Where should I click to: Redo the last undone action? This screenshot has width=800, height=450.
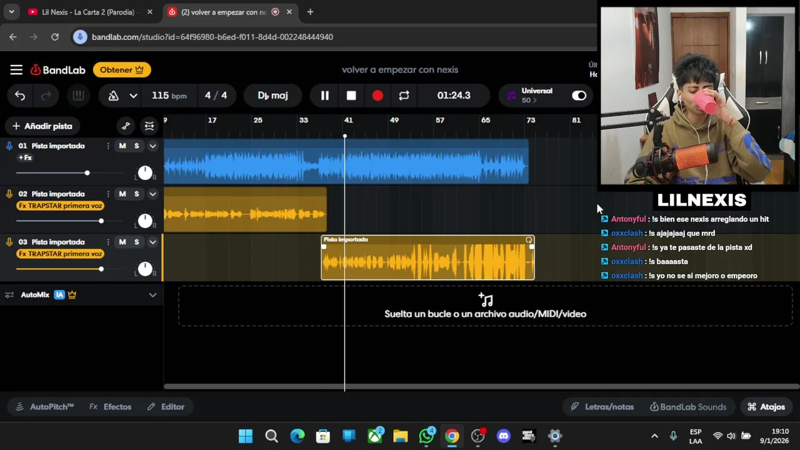(46, 96)
